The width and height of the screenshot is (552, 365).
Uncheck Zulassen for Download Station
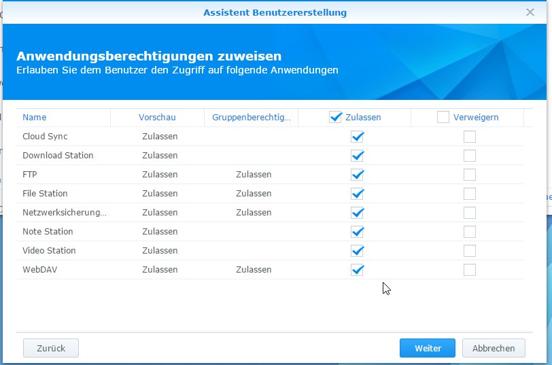pos(358,156)
